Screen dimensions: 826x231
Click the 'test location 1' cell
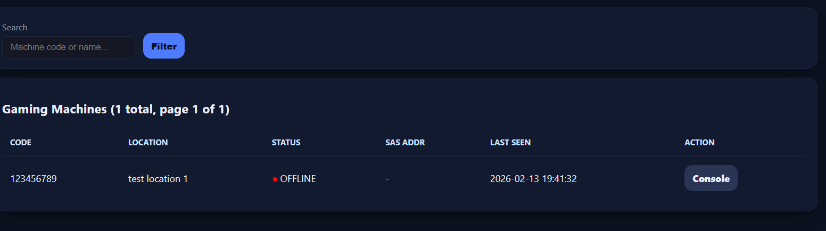tap(158, 179)
